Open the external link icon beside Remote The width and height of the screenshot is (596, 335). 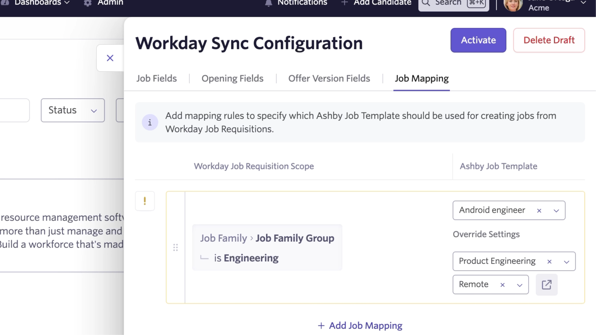click(546, 284)
